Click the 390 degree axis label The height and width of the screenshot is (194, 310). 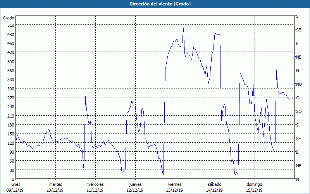point(11,62)
